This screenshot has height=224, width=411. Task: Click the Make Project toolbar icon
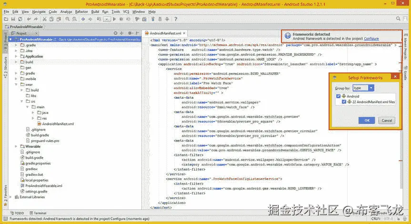point(99,19)
